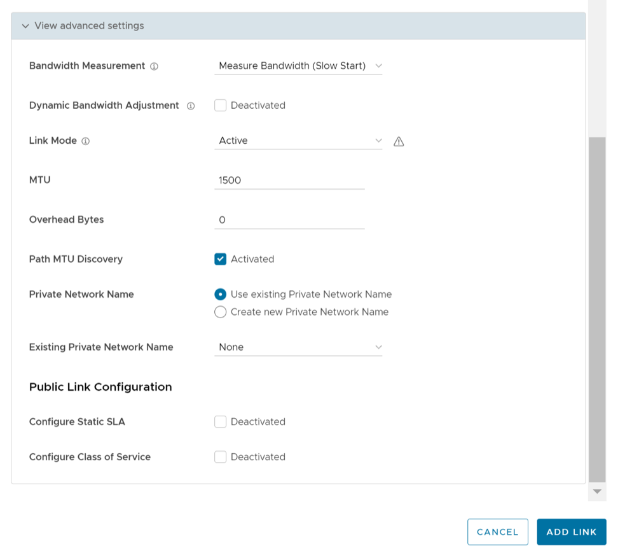Viewport: 618px width, 553px height.
Task: Enable Dynamic Bandwidth Adjustment checkbox
Action: (x=221, y=106)
